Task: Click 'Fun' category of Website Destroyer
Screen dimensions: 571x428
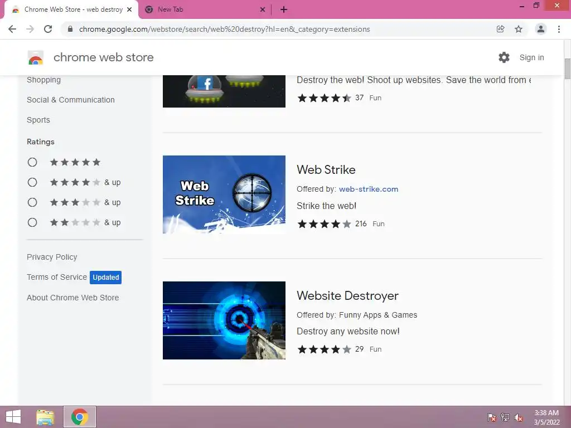Action: click(375, 349)
